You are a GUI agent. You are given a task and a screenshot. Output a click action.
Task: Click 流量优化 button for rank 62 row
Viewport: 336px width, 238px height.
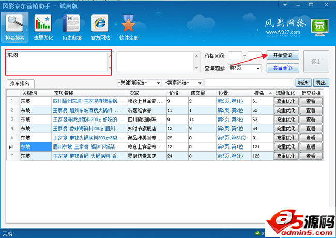click(286, 110)
